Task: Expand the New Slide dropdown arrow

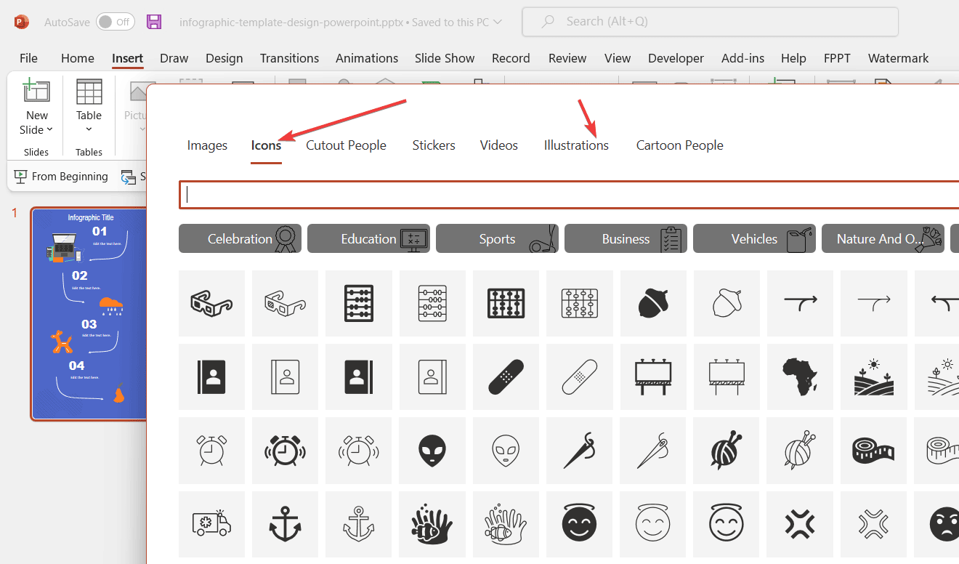Action: 49,130
